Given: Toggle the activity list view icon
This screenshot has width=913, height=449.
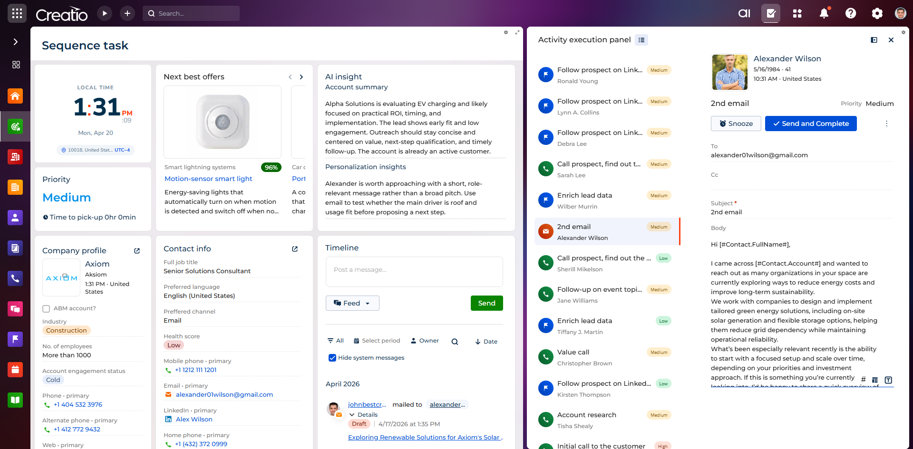Looking at the screenshot, I should click(x=641, y=40).
